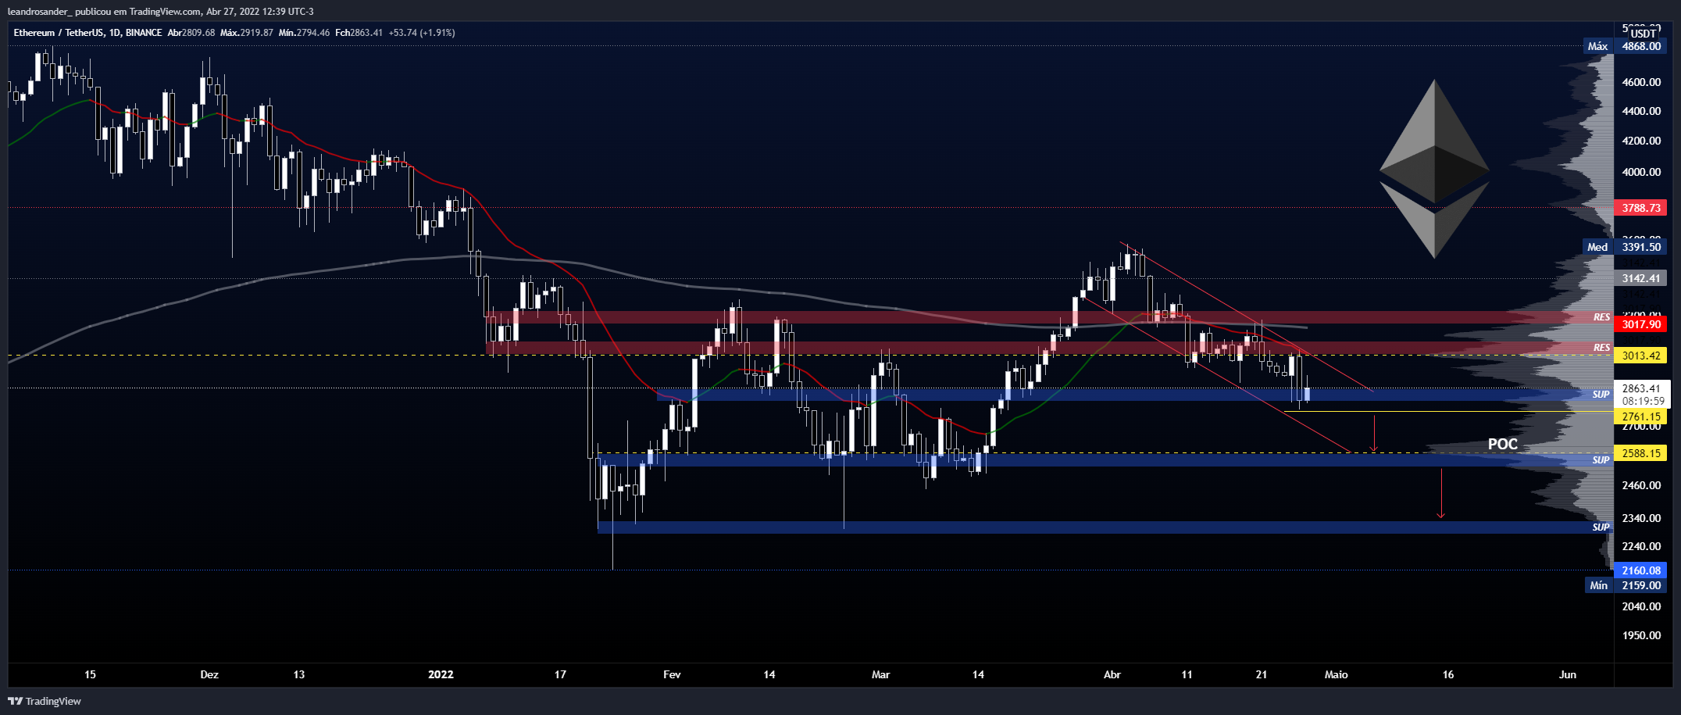The image size is (1681, 715).
Task: Click the TradingView logo at the bottom
Action: coord(45,701)
